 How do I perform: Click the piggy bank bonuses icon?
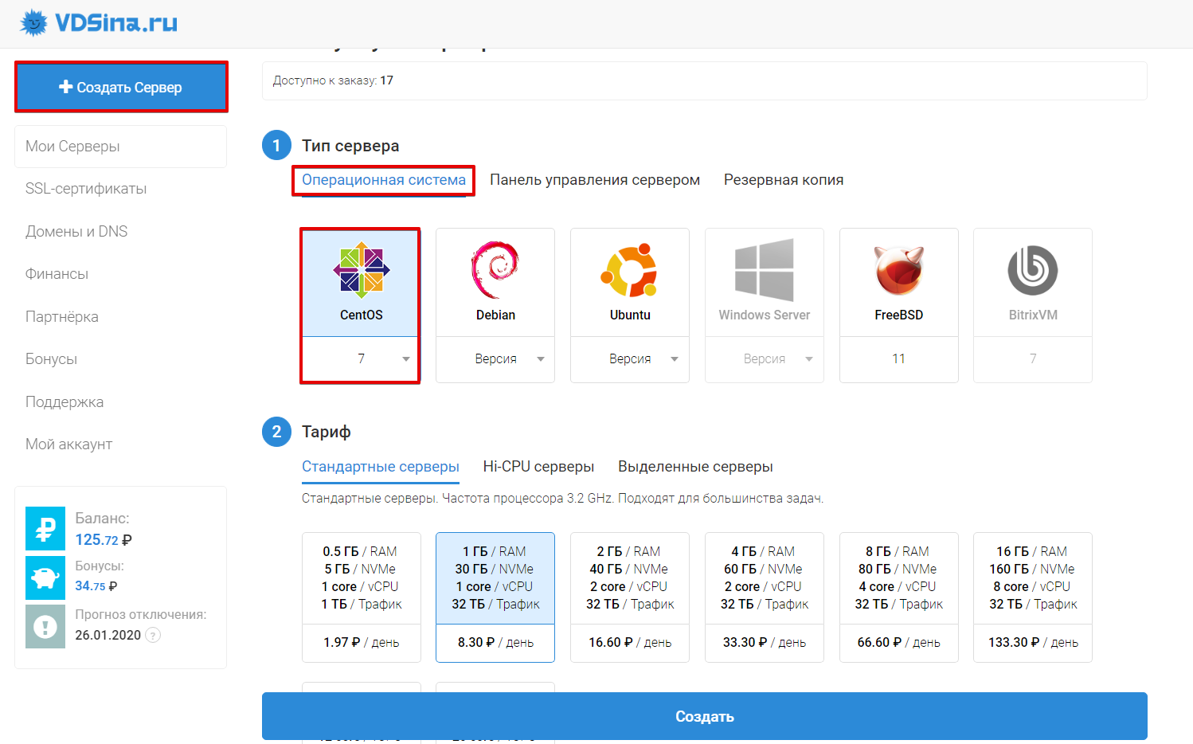[45, 578]
